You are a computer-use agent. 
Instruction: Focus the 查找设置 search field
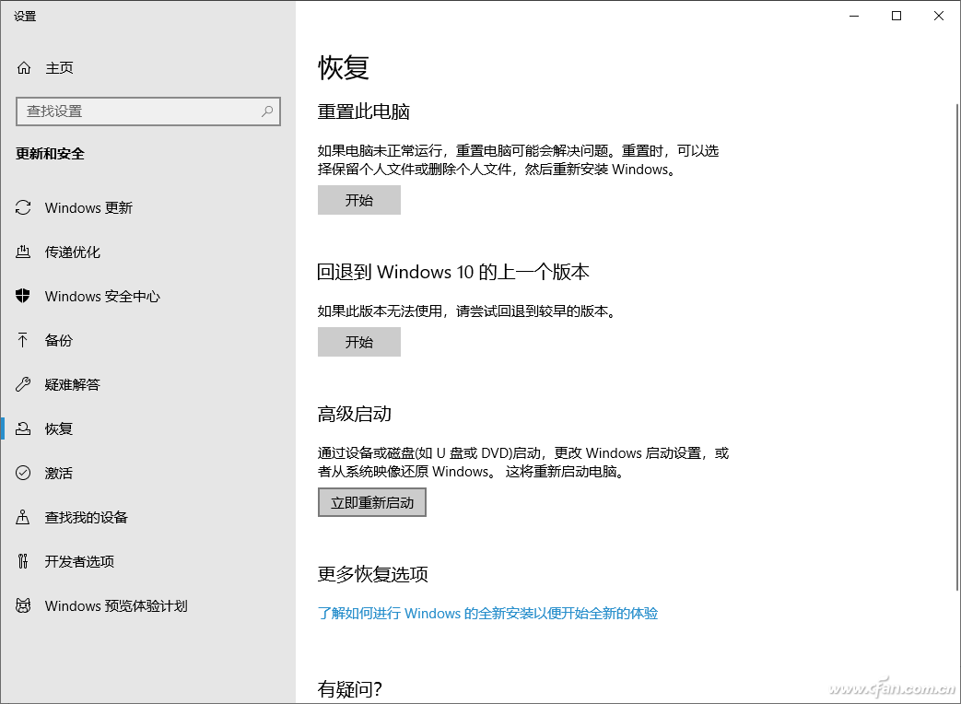148,111
